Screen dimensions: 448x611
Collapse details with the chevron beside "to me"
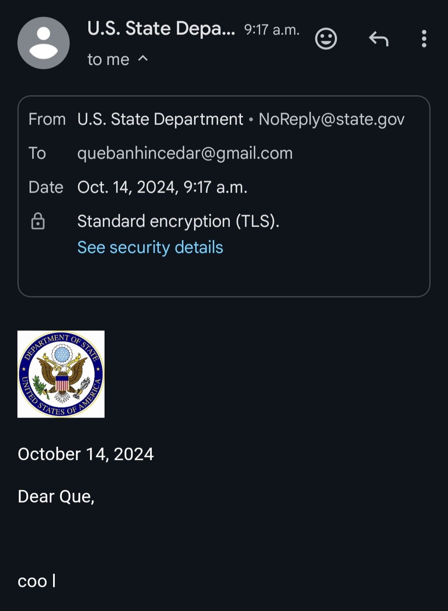click(143, 59)
